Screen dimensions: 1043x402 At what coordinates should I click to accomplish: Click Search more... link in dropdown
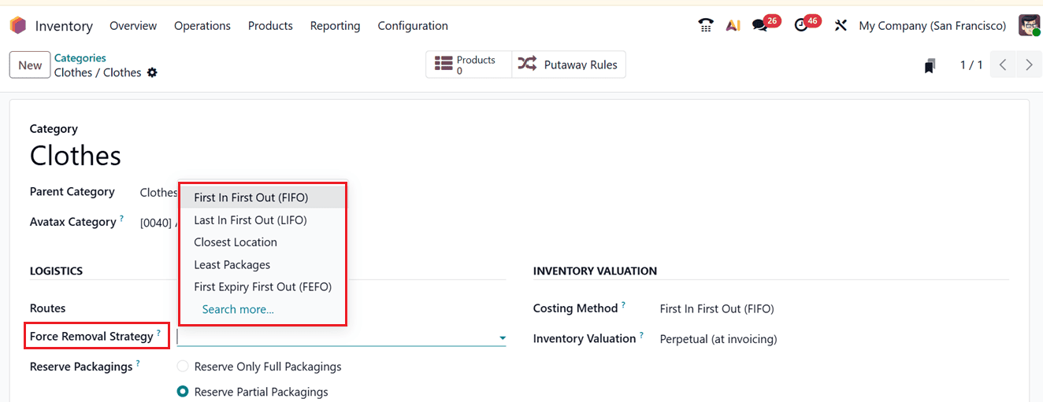click(238, 309)
